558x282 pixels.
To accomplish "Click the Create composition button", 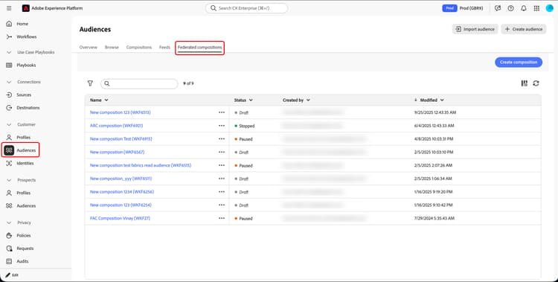I will tap(519, 63).
